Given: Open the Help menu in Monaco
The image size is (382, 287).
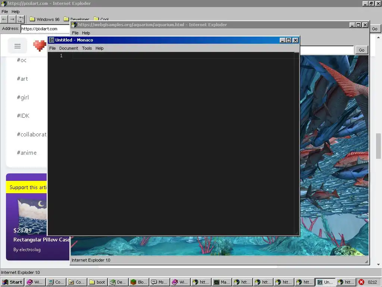Looking at the screenshot, I should tap(99, 48).
